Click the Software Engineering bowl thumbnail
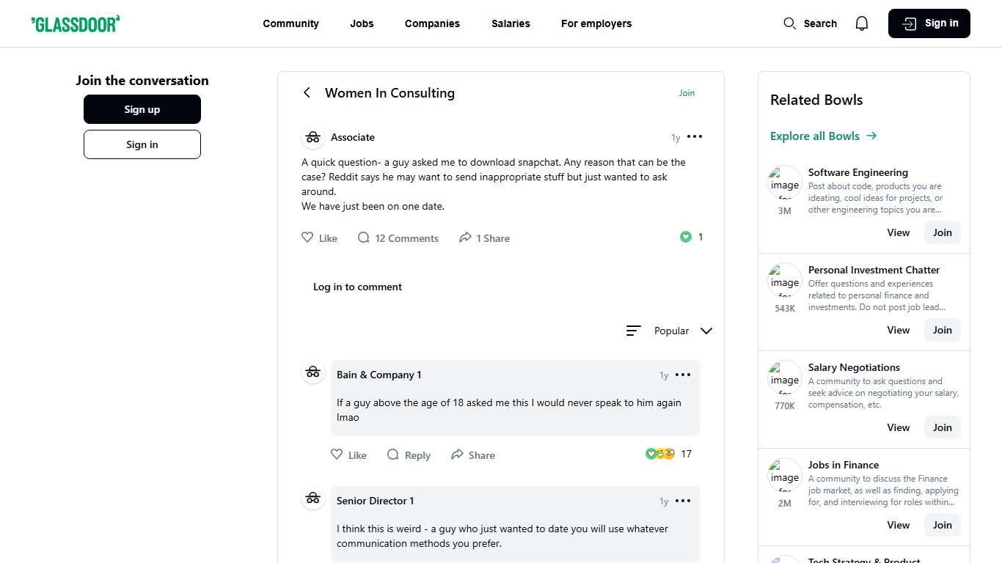Image resolution: width=1002 pixels, height=563 pixels. pos(784,183)
